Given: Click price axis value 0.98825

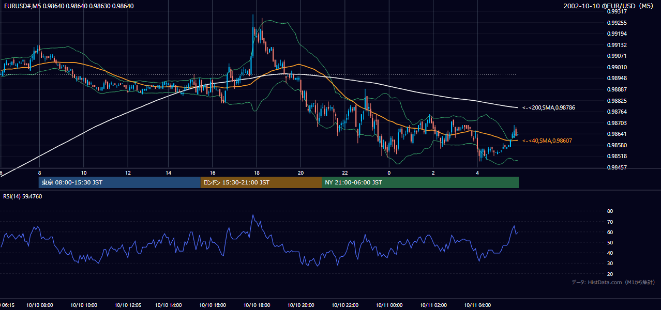Looking at the screenshot, I should point(616,101).
